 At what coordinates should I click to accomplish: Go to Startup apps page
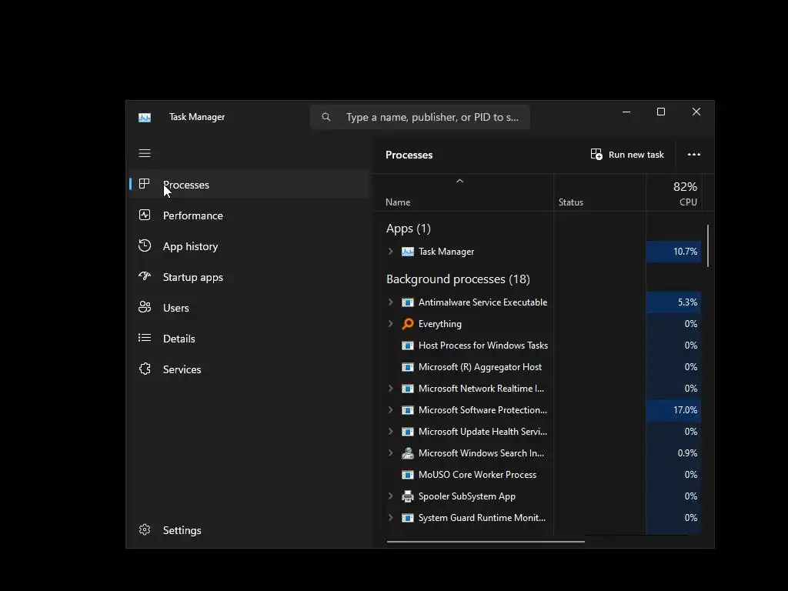coord(250,277)
